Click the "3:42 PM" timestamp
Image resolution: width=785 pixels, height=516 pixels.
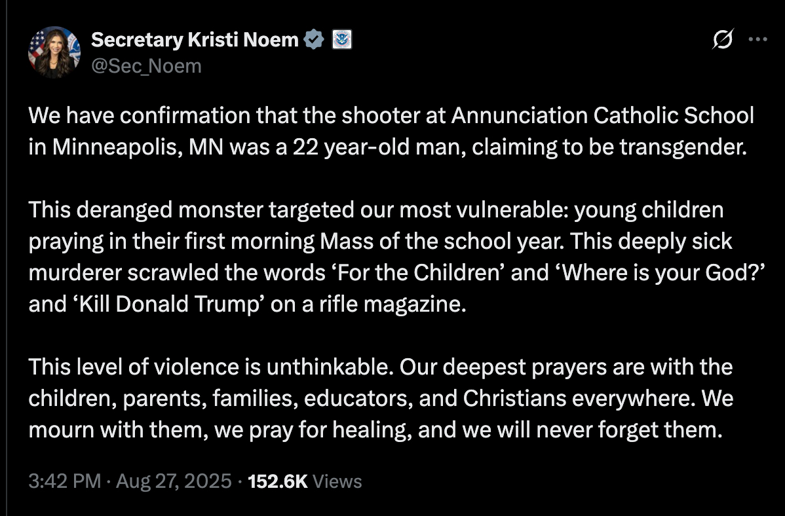tap(65, 482)
